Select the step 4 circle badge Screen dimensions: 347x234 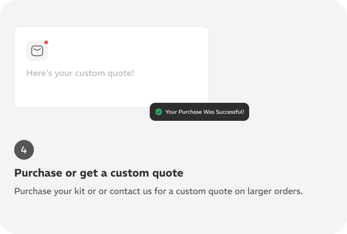24,150
